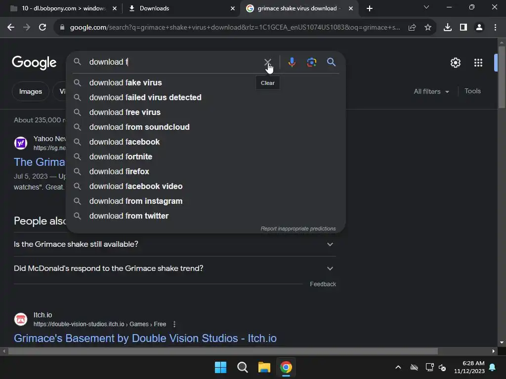Click inside the search text field
506x379 pixels.
[174, 62]
